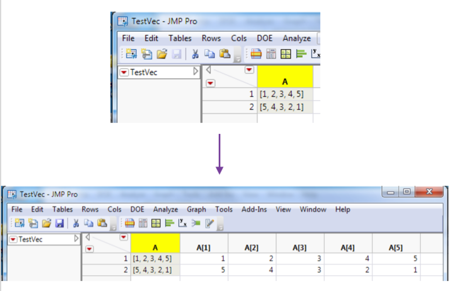Click Open folder icon in lower window
Image resolution: width=449 pixels, height=291 pixels.
[46, 223]
